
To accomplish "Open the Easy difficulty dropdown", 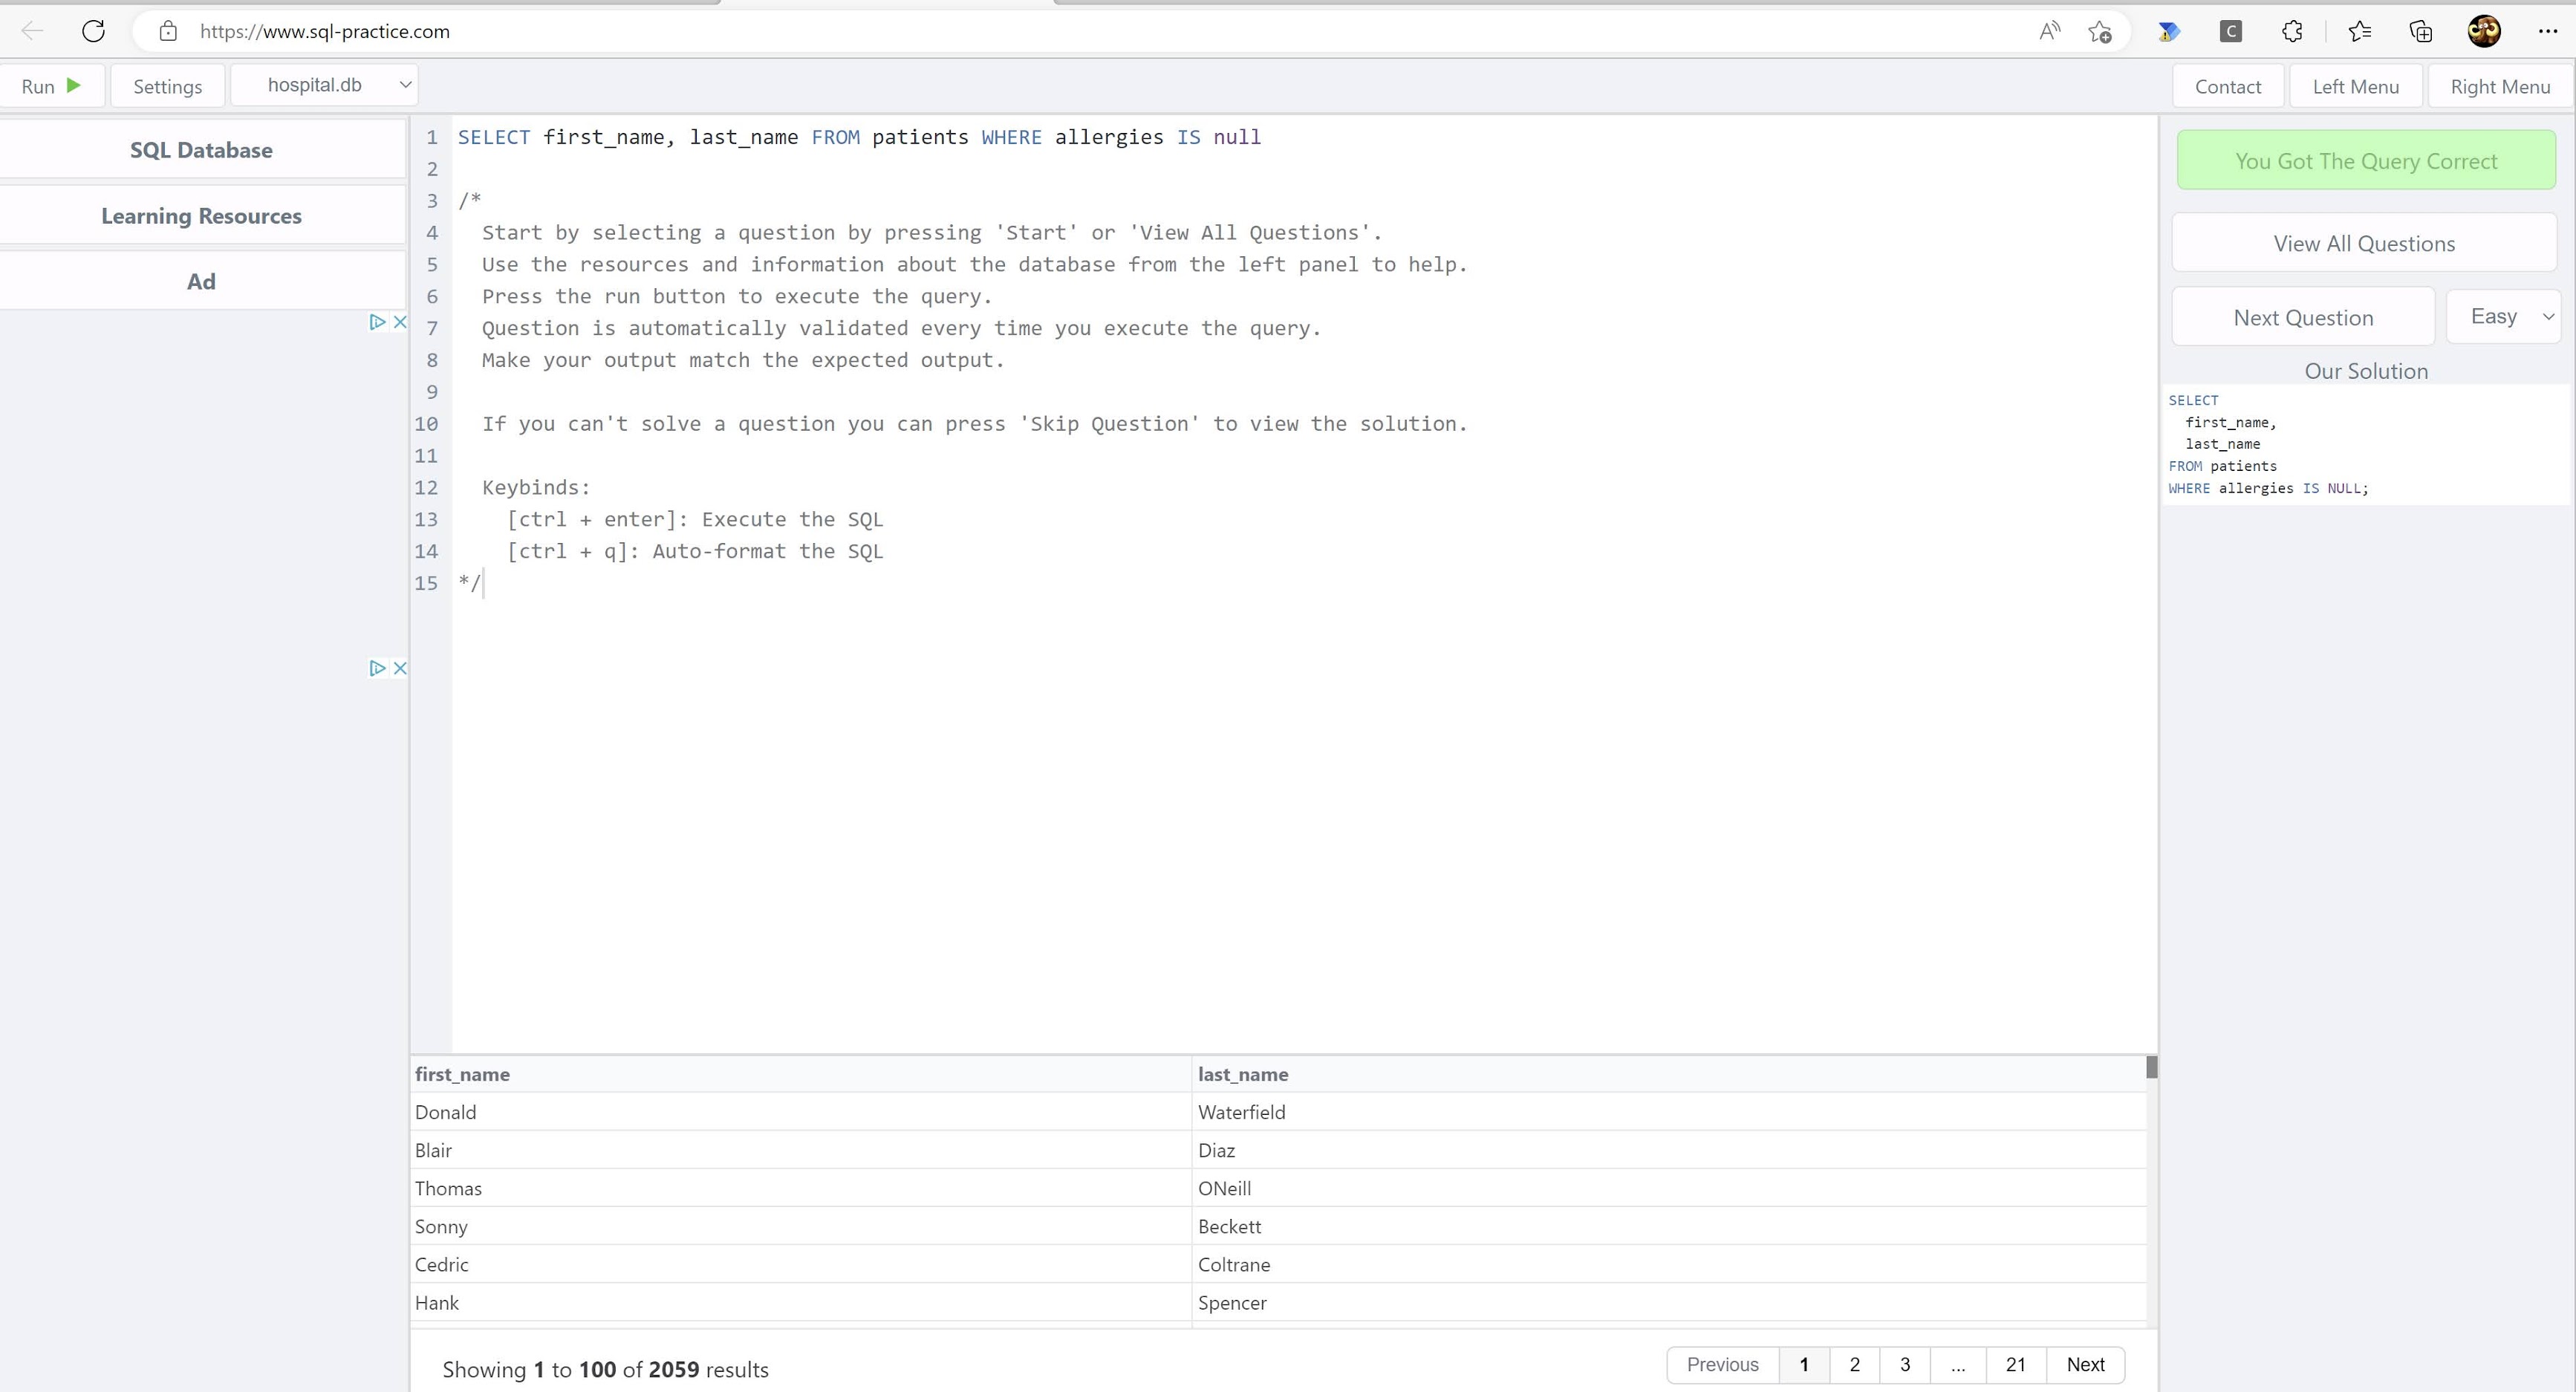I will (x=2504, y=317).
